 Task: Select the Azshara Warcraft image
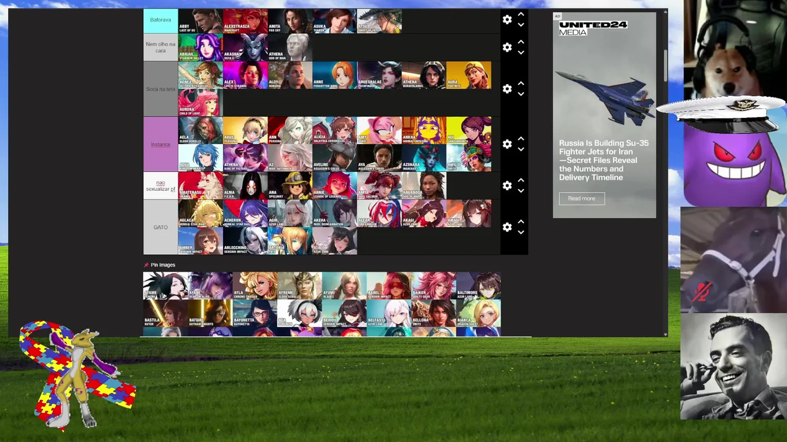(424, 158)
